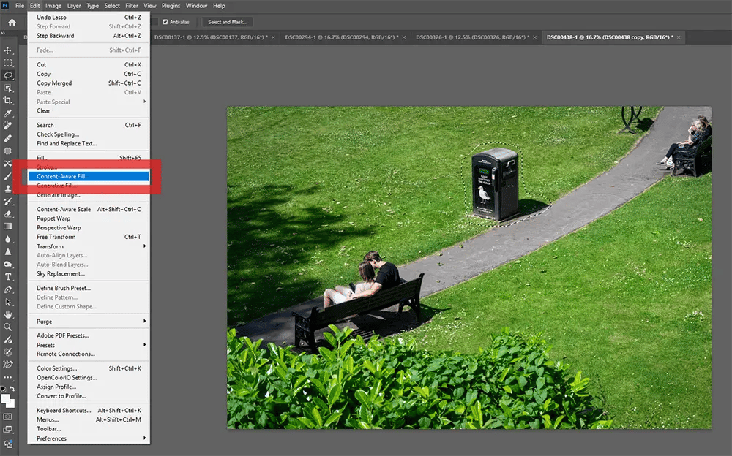Open the Window menu
The width and height of the screenshot is (732, 456).
point(196,6)
